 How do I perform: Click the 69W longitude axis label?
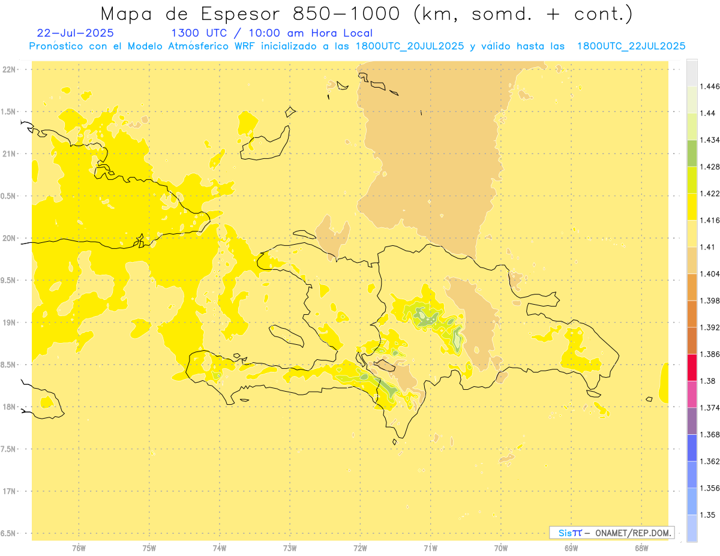coord(571,548)
